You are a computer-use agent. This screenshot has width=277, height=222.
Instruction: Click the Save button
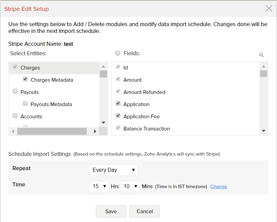coord(111,211)
